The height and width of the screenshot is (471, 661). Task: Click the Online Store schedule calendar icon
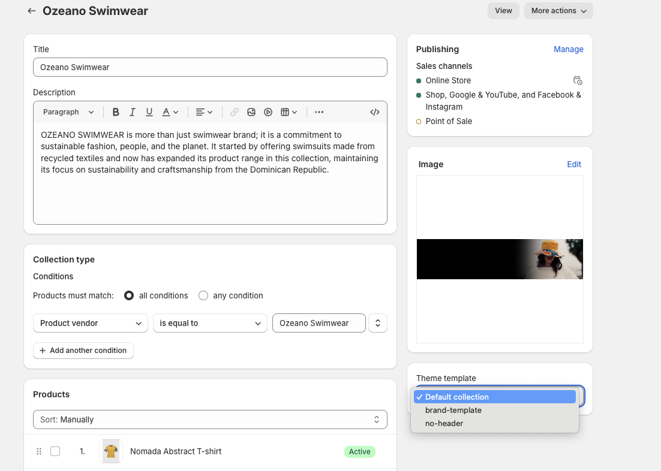pyautogui.click(x=577, y=80)
